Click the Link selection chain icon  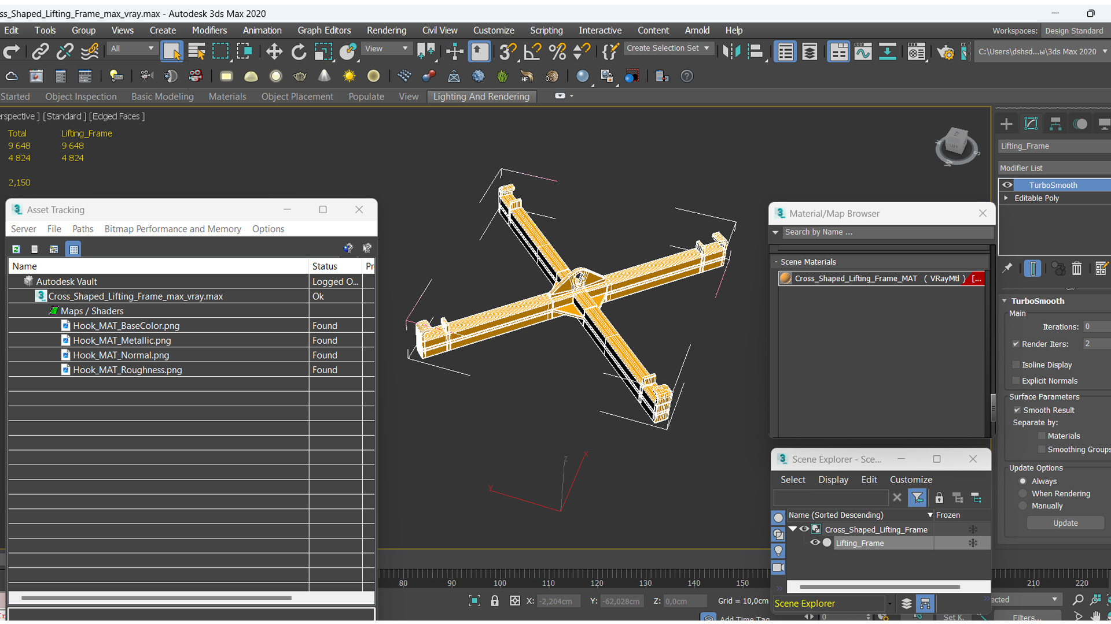40,52
